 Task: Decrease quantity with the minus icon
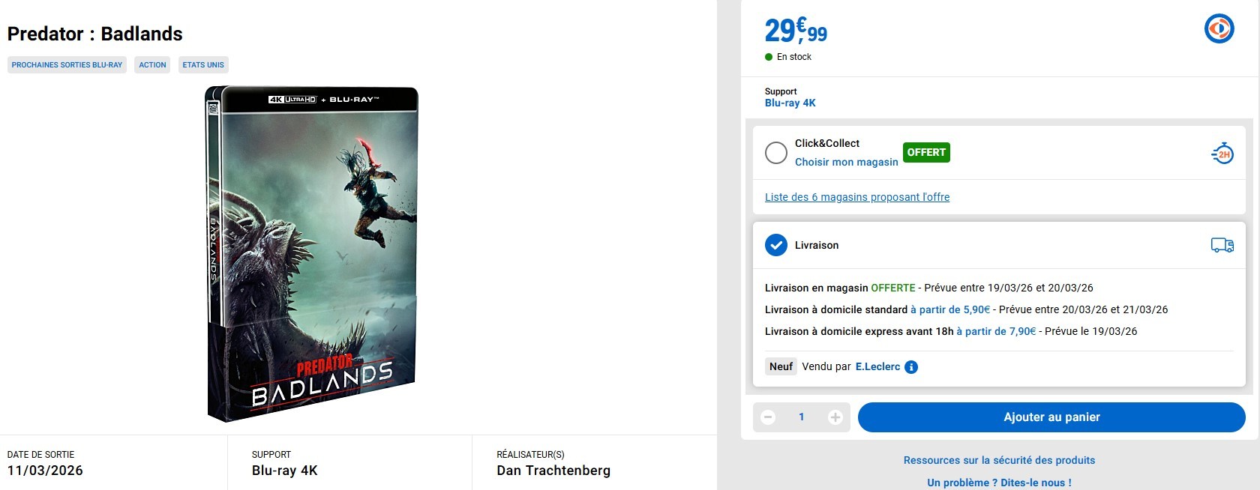coord(768,417)
